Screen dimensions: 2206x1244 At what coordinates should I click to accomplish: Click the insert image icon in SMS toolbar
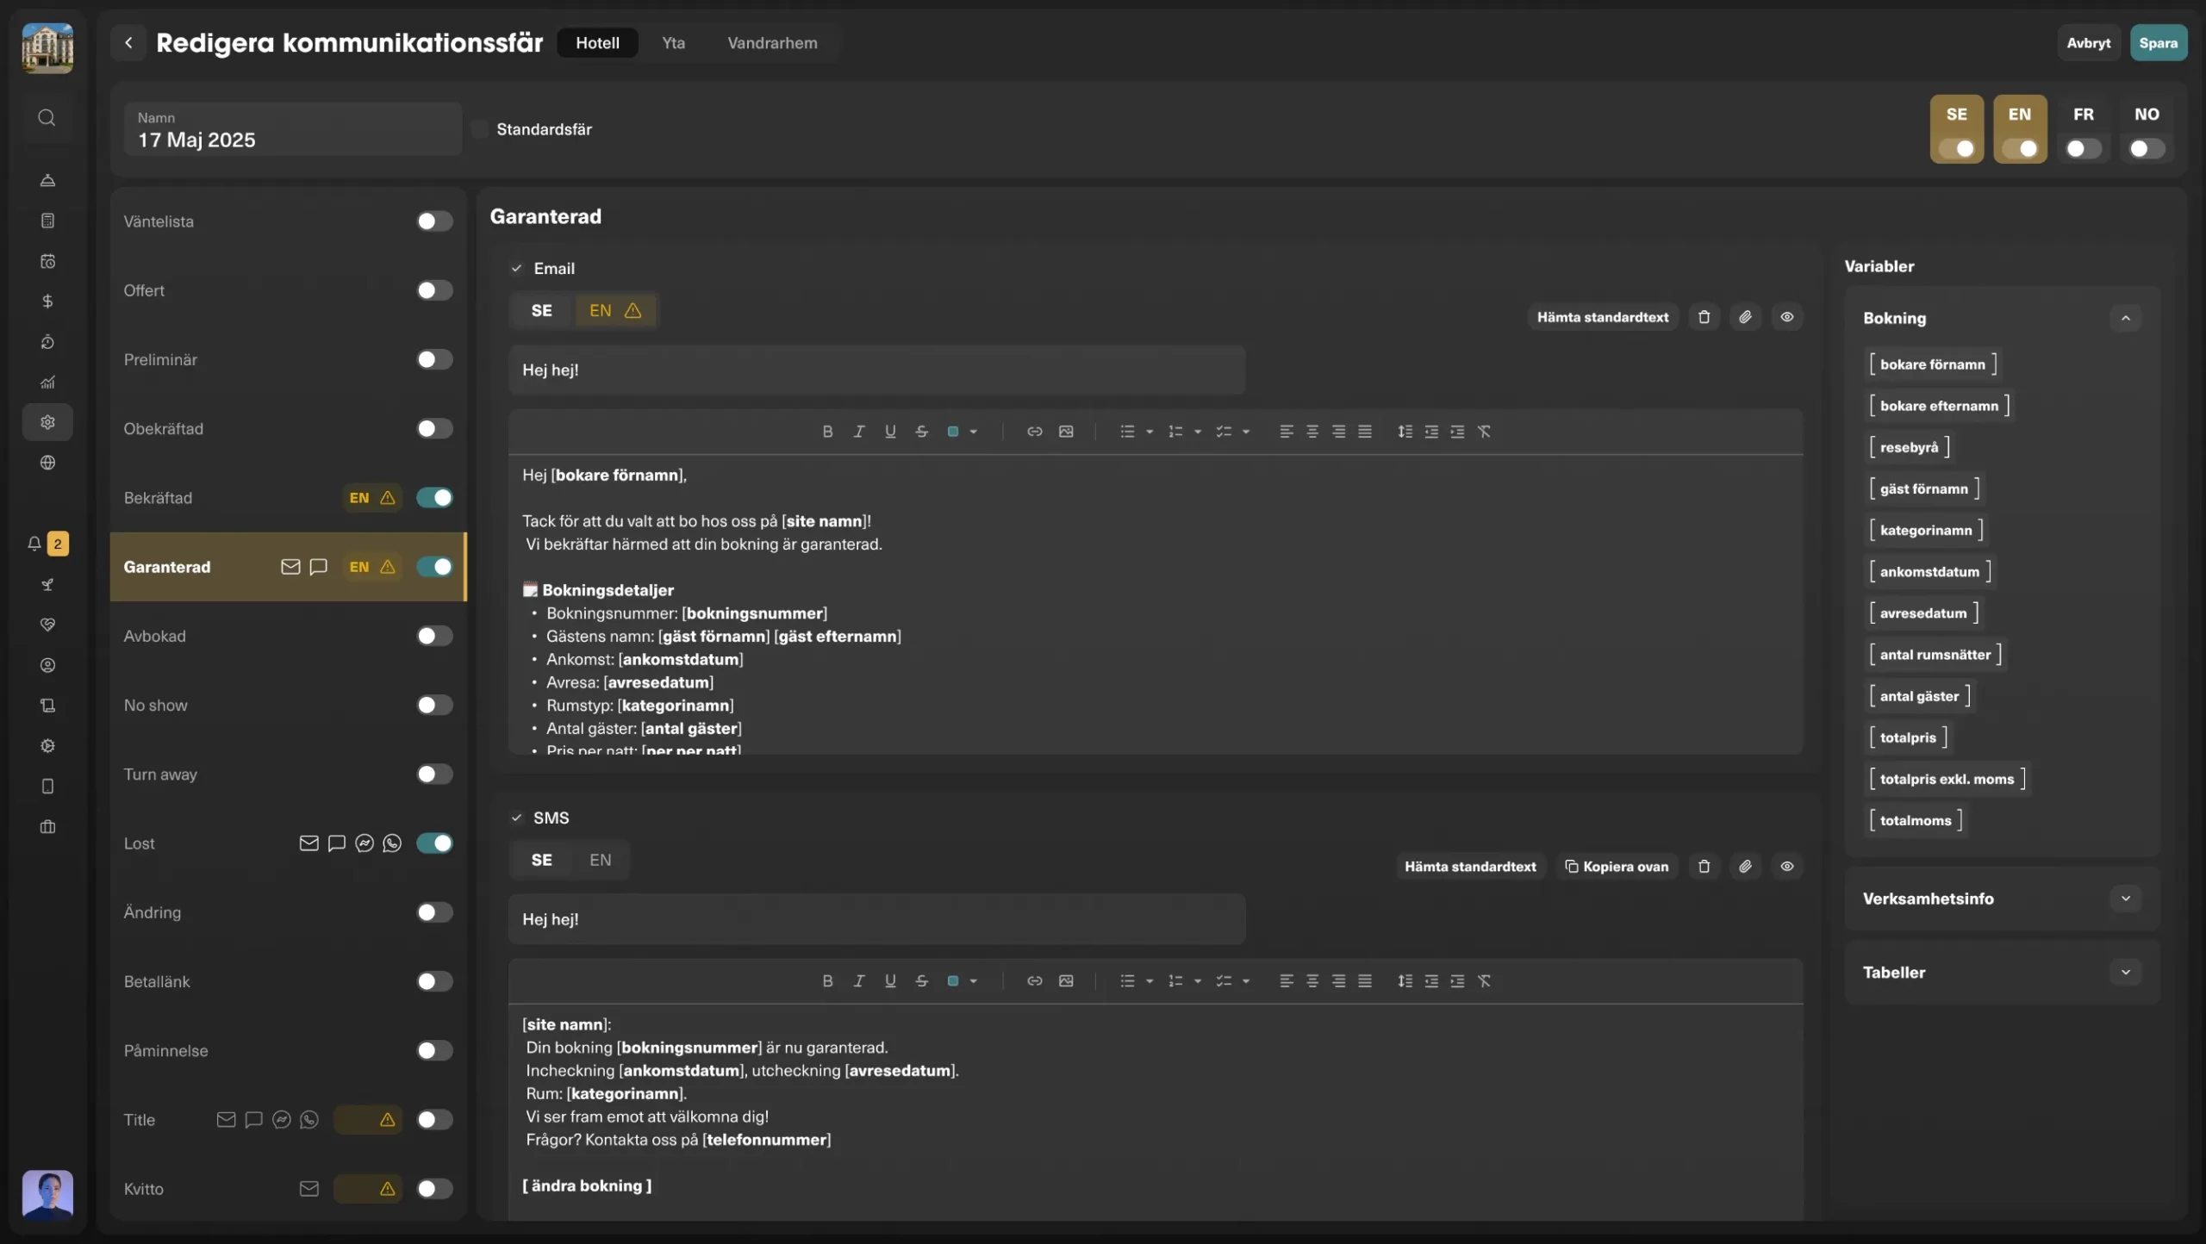(x=1066, y=981)
